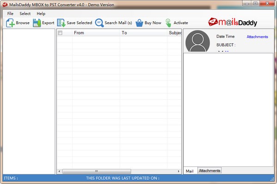
Task: Click the Date Time label
Action: [225, 37]
